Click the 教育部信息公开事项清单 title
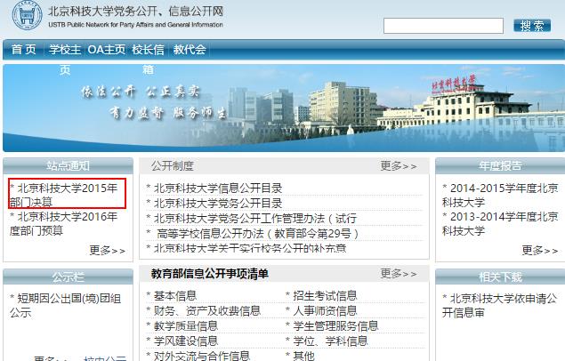 [210, 274]
